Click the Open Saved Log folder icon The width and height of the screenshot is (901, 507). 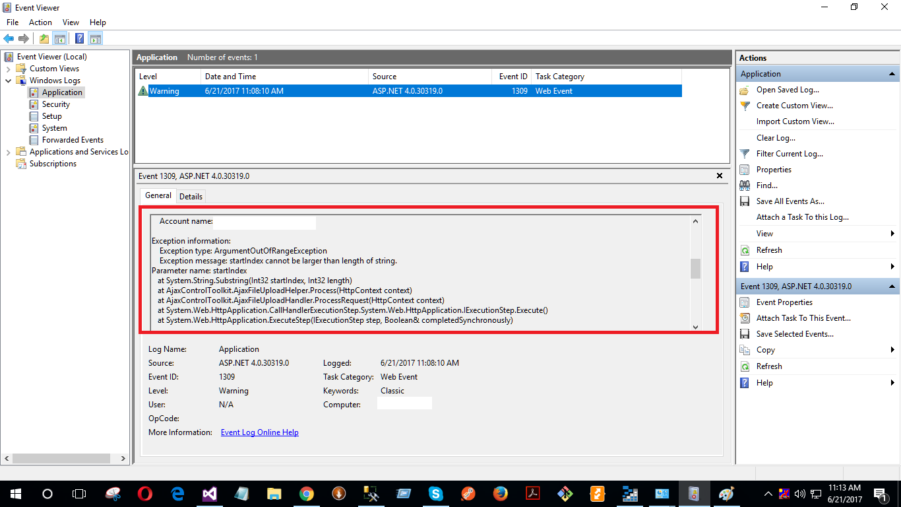coord(745,90)
